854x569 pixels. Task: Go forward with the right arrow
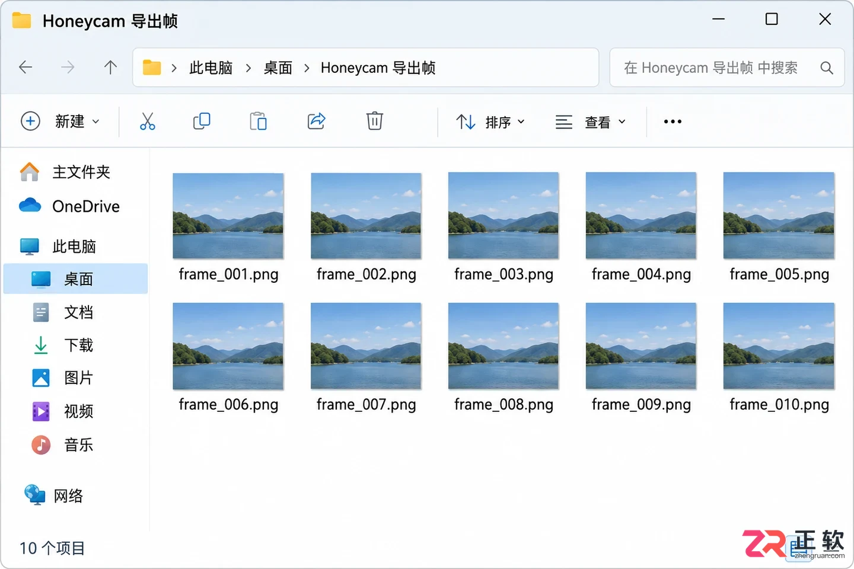click(68, 68)
